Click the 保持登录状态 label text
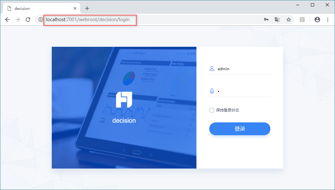The height and width of the screenshot is (190, 335). [228, 110]
